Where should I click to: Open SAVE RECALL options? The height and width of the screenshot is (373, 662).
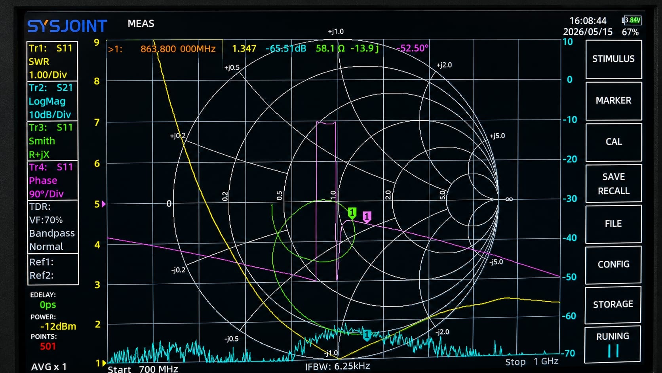(x=613, y=184)
